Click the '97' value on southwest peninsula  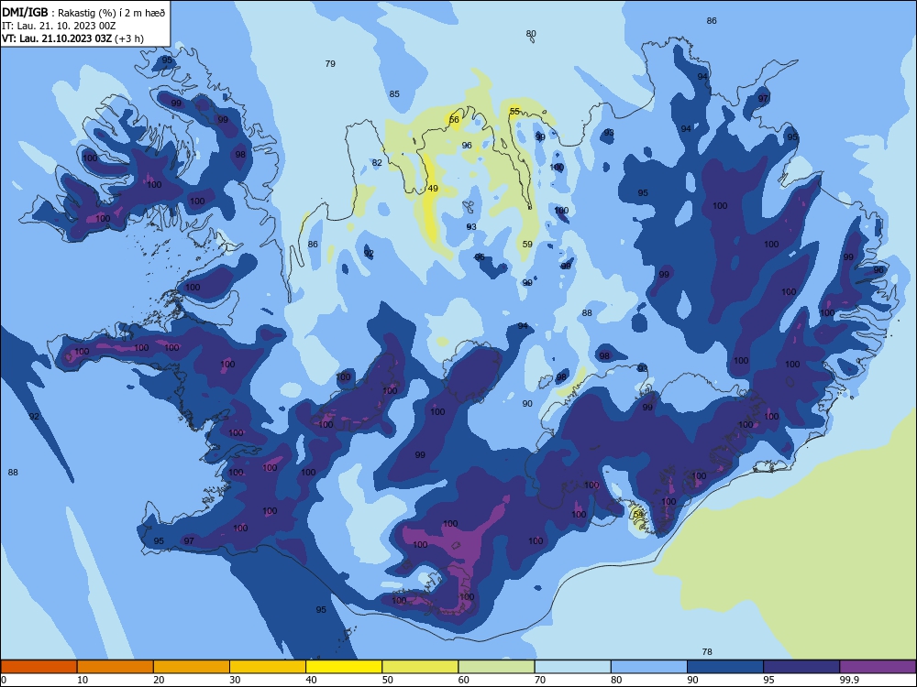click(x=189, y=541)
